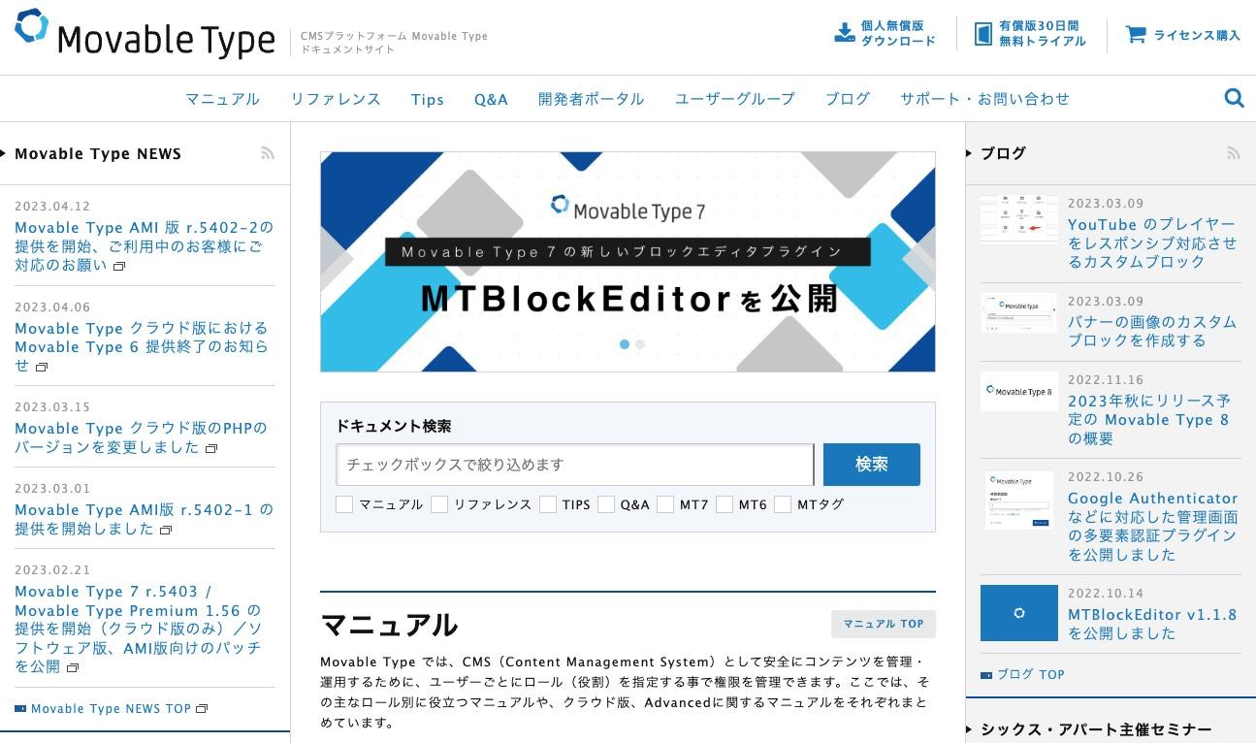
Task: Open 有償版30日間無料トライアル link
Action: (1043, 34)
